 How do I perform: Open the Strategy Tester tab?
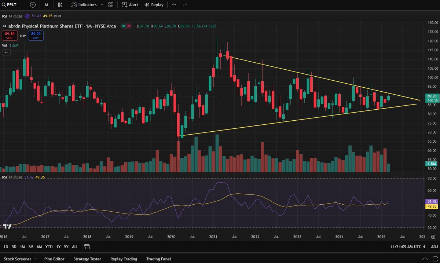click(x=87, y=259)
